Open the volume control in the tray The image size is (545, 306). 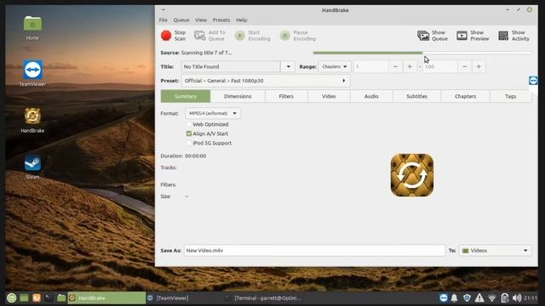coord(517,297)
